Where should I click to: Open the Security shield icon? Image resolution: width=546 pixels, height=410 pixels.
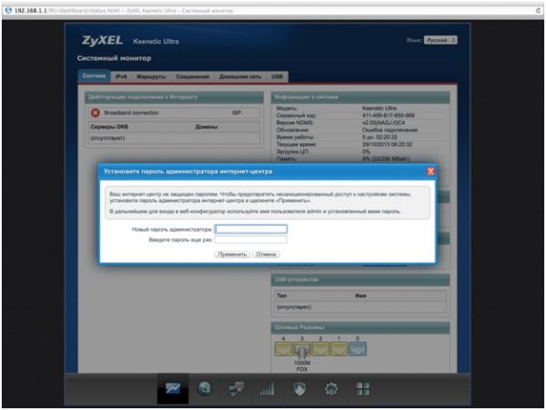[299, 389]
